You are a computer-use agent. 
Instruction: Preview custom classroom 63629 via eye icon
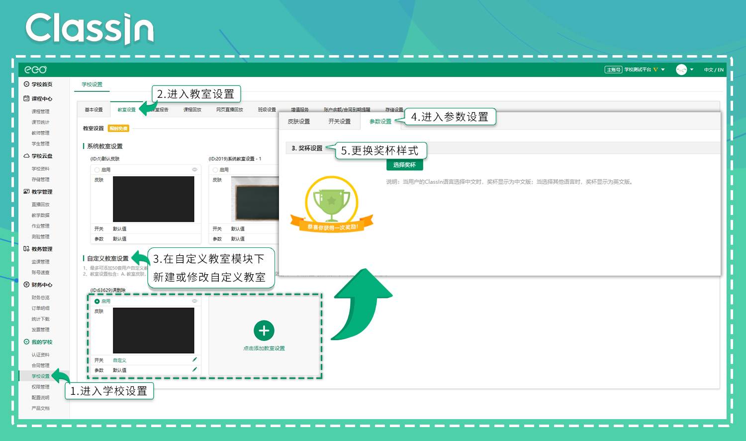point(194,301)
